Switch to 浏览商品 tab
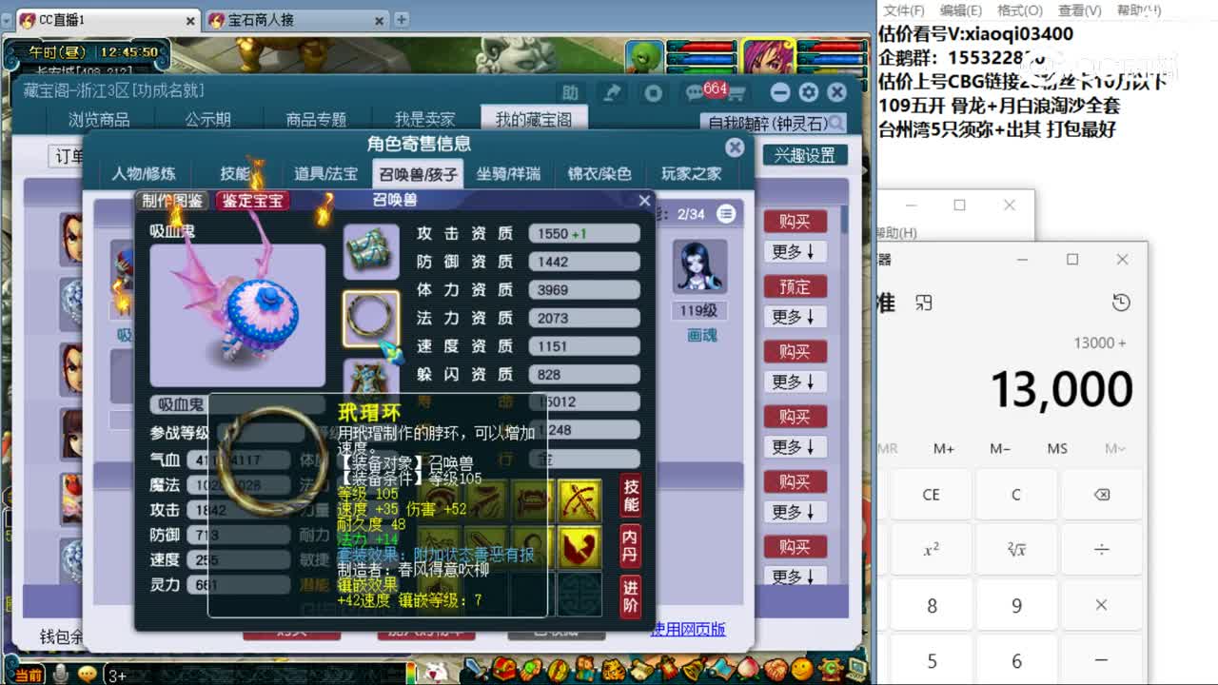Image resolution: width=1218 pixels, height=685 pixels. [99, 120]
